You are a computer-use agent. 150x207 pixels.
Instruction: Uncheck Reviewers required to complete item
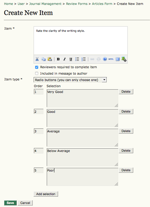(37, 67)
